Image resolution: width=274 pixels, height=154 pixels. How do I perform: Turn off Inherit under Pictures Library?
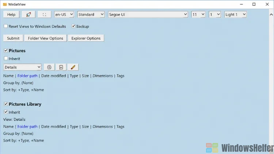[x=6, y=112]
